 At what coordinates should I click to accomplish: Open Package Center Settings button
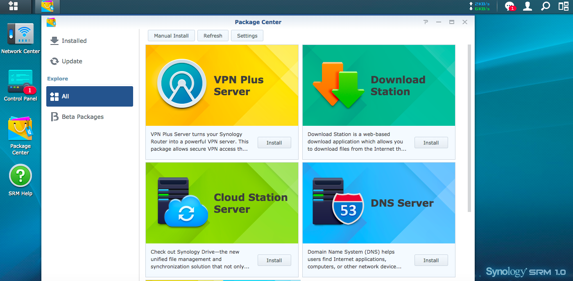pyautogui.click(x=247, y=36)
